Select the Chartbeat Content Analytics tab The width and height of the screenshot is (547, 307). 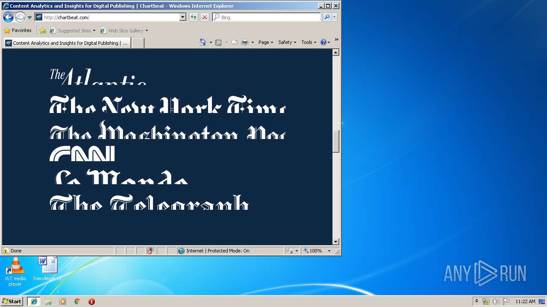(67, 43)
